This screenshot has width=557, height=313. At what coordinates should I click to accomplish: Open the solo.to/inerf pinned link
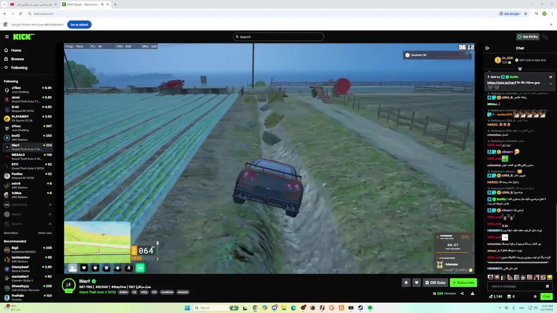501,83
